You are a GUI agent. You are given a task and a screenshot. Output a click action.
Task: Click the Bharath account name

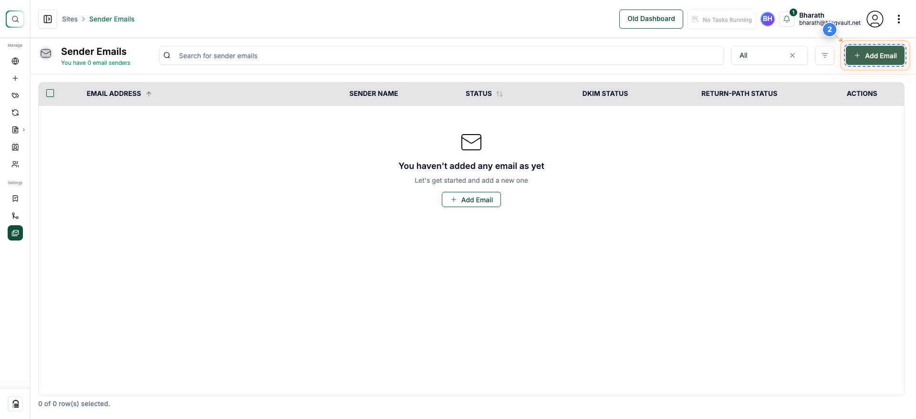812,15
